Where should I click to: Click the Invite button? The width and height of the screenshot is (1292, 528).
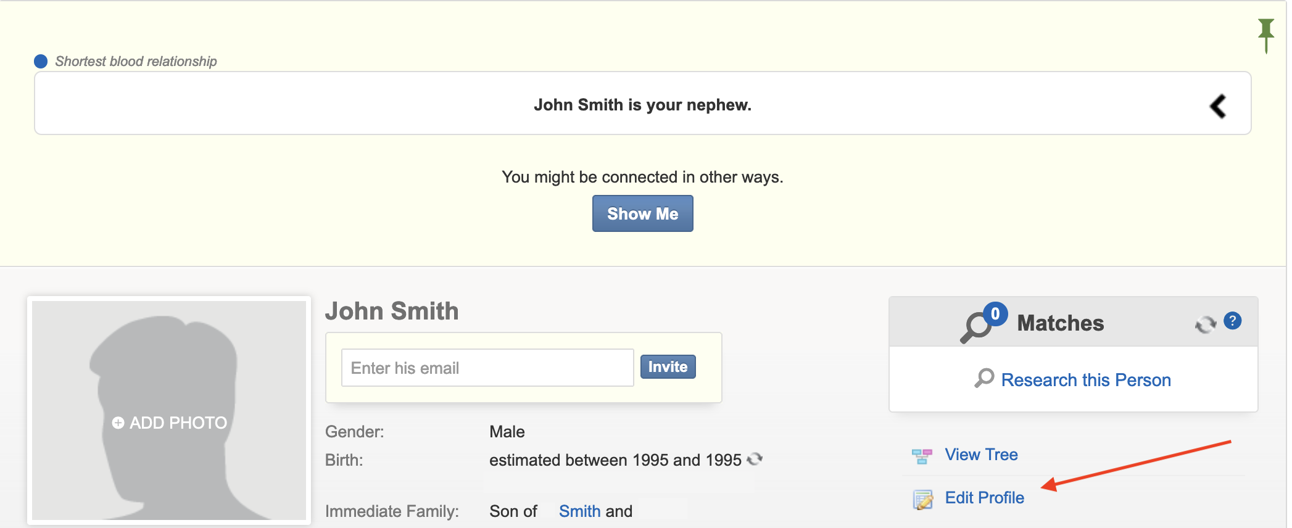(668, 366)
